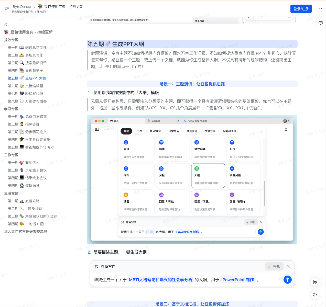Close the bottom 帮我写作 box with X
Screen dimensions: 326x307
pos(288,266)
